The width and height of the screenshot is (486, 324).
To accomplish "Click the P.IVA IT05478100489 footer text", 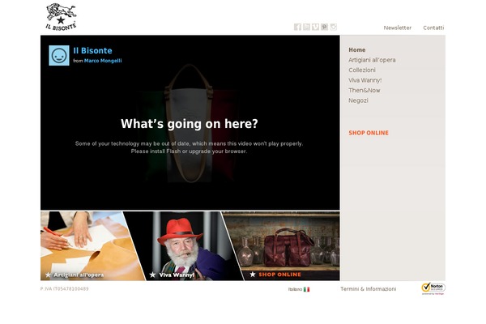I will pyautogui.click(x=65, y=288).
